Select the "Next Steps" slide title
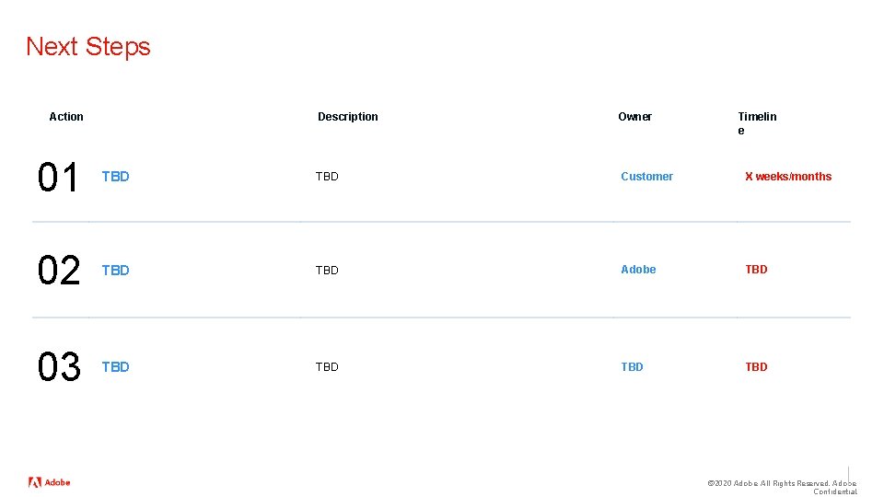This screenshot has width=884, height=497. (x=88, y=46)
